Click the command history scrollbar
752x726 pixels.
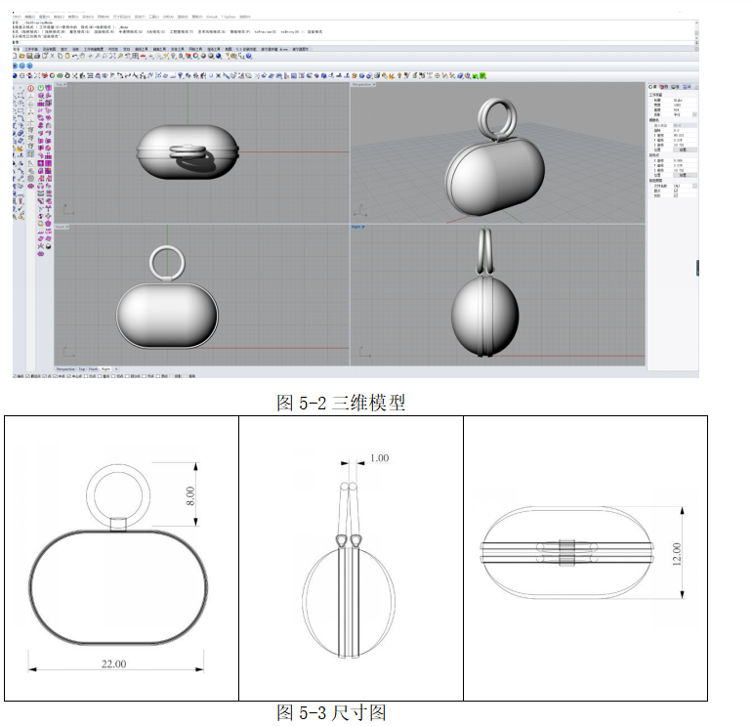(696, 29)
